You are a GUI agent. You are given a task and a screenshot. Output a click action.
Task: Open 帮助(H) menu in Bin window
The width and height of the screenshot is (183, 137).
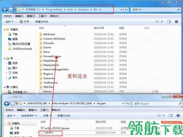click(54, 16)
